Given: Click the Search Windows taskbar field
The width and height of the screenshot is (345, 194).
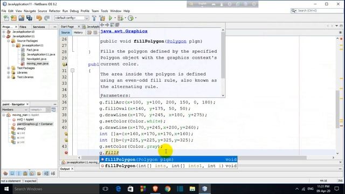Looking at the screenshot, I should (x=56, y=189).
